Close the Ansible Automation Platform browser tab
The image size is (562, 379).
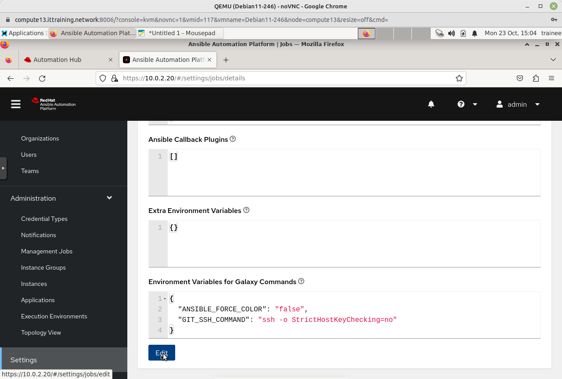[x=209, y=60]
